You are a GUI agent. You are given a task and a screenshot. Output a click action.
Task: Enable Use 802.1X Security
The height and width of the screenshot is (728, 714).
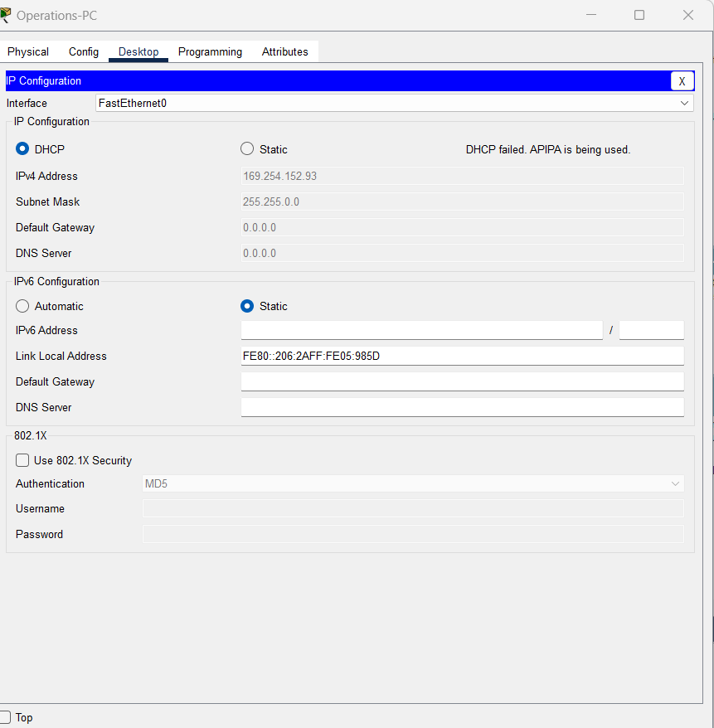20,460
